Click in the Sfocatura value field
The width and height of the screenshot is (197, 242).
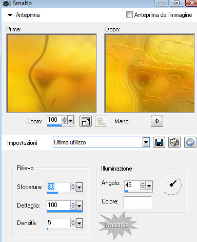[x=58, y=187]
